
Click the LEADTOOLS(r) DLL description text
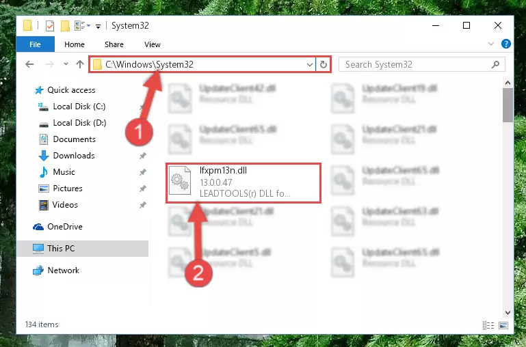[245, 193]
